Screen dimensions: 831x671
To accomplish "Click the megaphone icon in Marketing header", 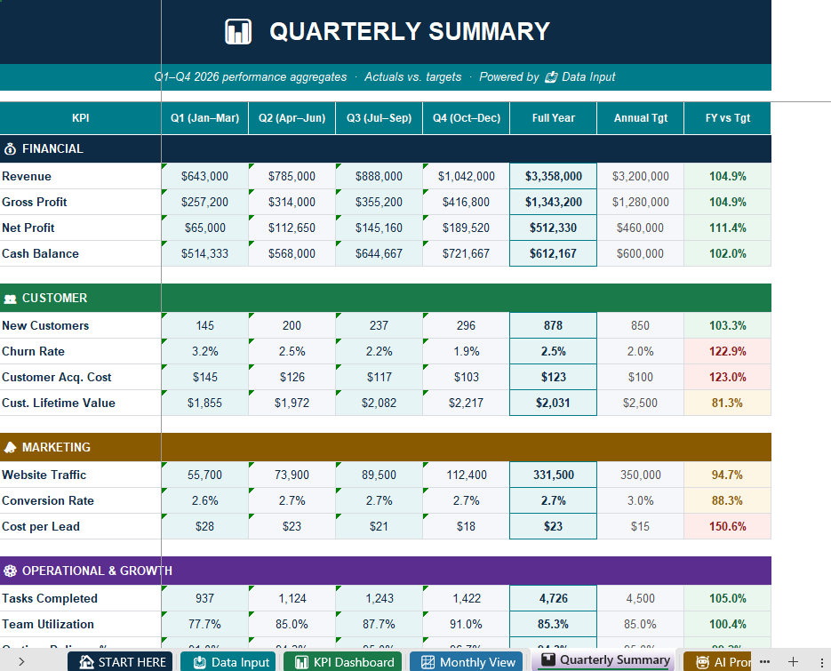I will pos(10,447).
